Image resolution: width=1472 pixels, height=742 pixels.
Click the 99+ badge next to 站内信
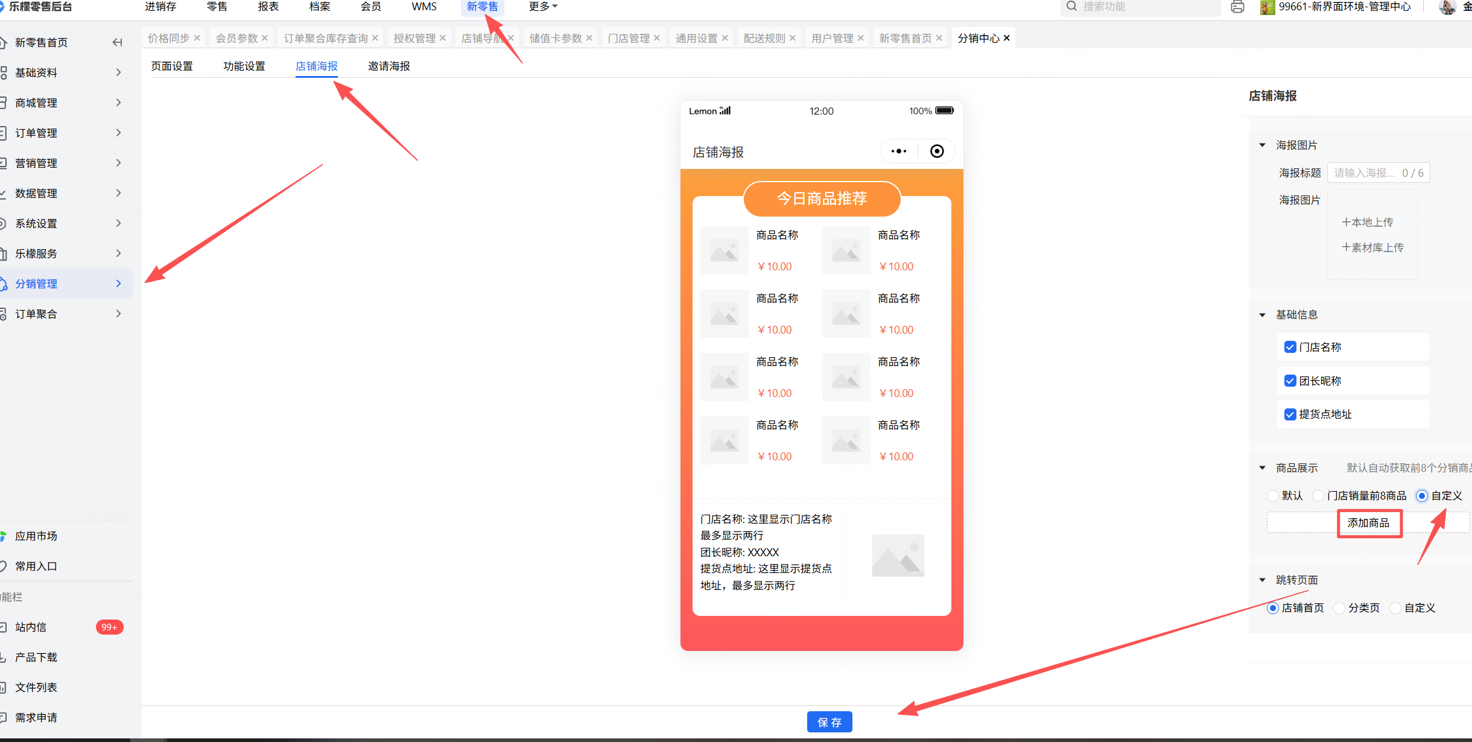pos(109,627)
